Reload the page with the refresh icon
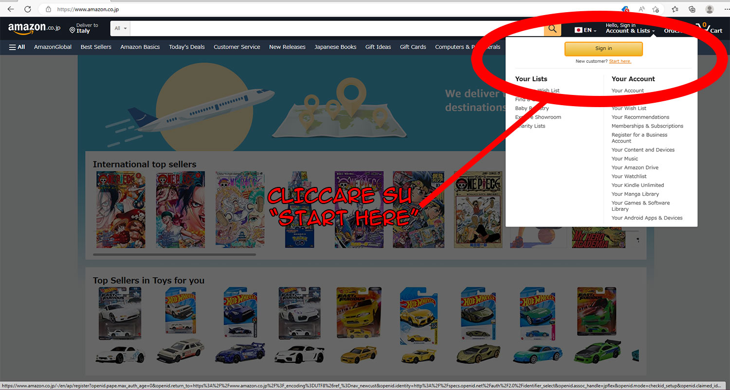The image size is (730, 390). [x=28, y=9]
